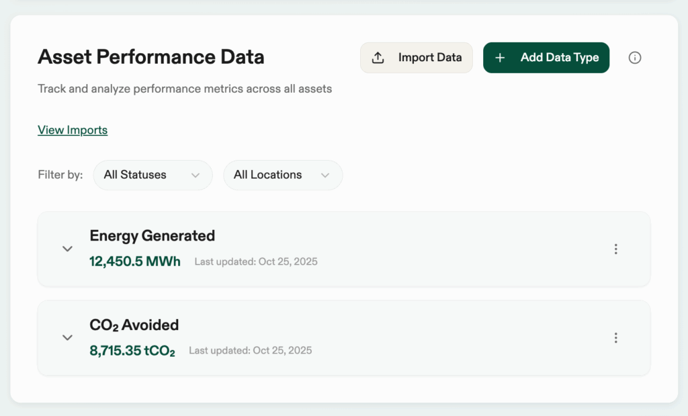Open the All Locations filter dropdown
Screen dimensions: 688x416
282,175
